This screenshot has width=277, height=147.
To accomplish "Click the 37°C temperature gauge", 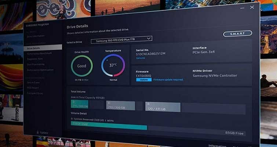I will click(x=113, y=65).
